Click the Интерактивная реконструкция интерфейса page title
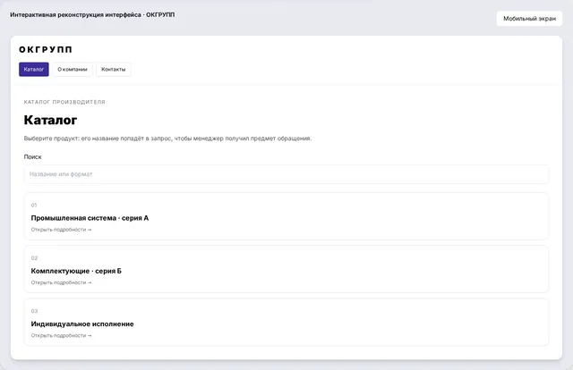Viewport: 573px width, 370px height. click(92, 15)
